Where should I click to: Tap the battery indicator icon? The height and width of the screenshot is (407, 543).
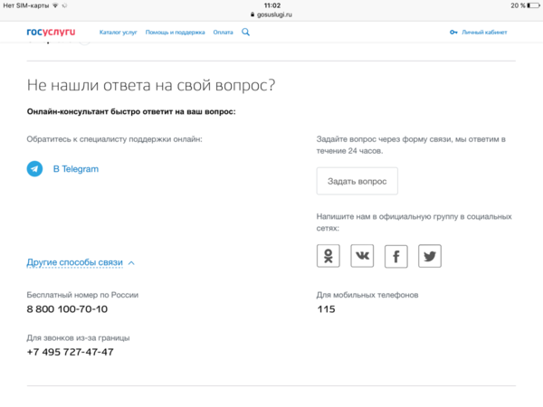tap(533, 5)
